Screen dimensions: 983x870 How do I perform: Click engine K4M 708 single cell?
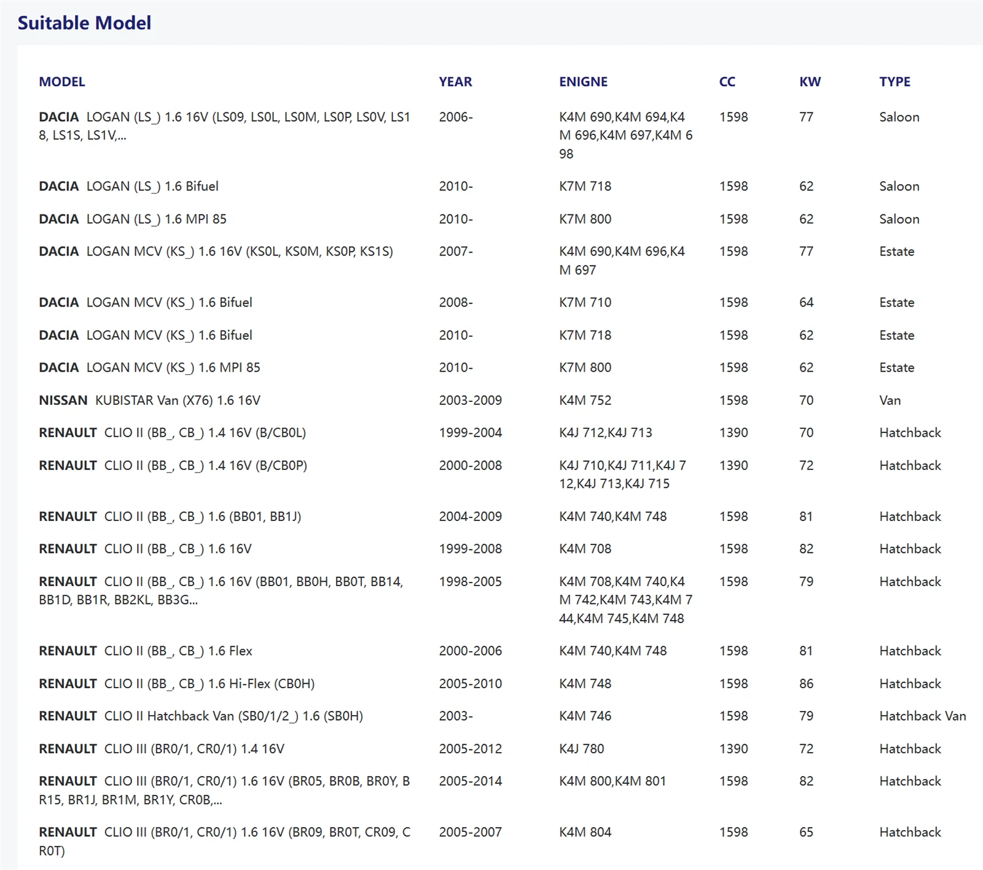[585, 549]
